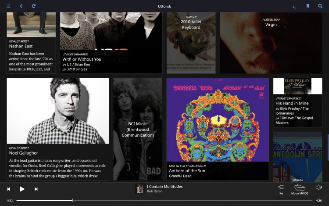
Task: Open the hamburger menu
Action: click(8, 6)
